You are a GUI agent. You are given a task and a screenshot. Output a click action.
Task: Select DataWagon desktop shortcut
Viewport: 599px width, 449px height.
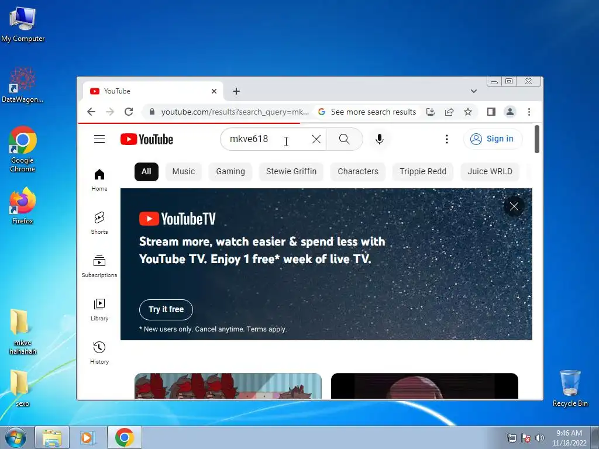pyautogui.click(x=23, y=85)
